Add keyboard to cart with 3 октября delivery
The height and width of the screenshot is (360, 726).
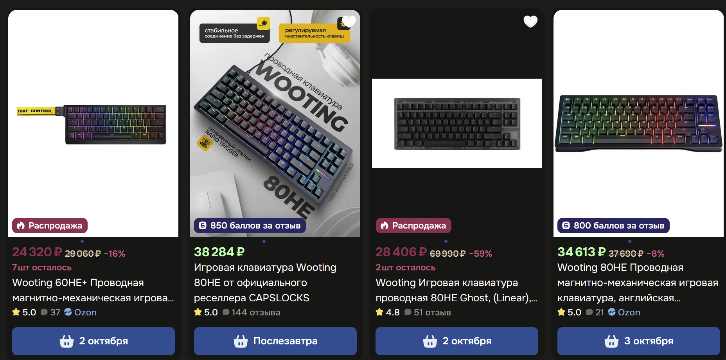[x=639, y=341]
